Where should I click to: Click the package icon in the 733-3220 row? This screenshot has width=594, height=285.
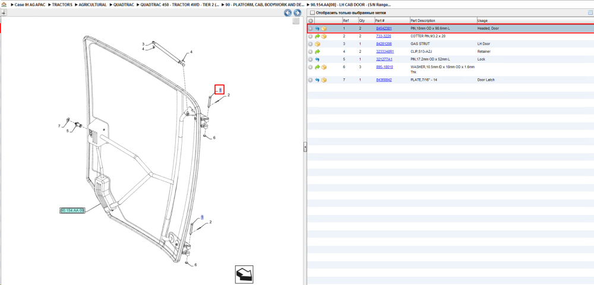(324, 36)
